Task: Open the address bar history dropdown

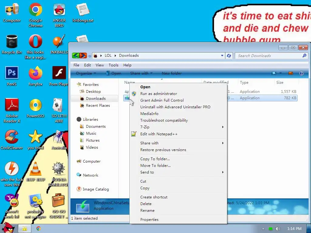Action: coord(222,56)
